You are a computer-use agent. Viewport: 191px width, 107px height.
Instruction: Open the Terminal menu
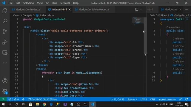65,3
